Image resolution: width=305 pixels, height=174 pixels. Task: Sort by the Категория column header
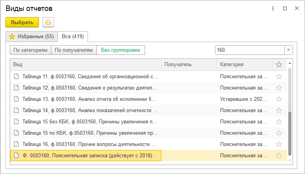pos(244,65)
